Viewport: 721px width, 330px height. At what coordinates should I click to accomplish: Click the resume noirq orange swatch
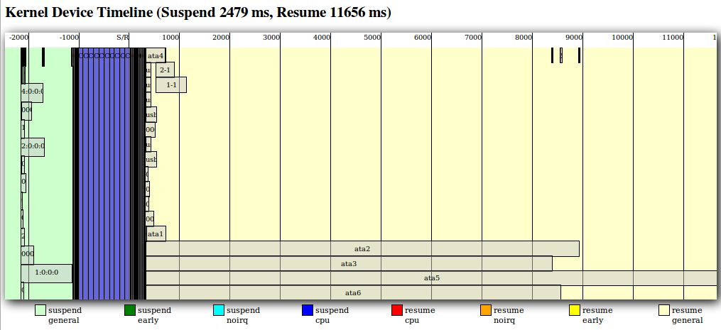tap(485, 310)
